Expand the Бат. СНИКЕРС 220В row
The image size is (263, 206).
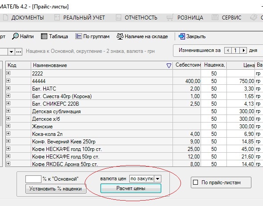coord(8,103)
